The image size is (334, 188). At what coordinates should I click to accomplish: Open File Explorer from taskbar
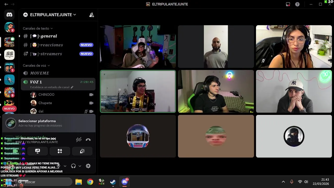(79, 182)
